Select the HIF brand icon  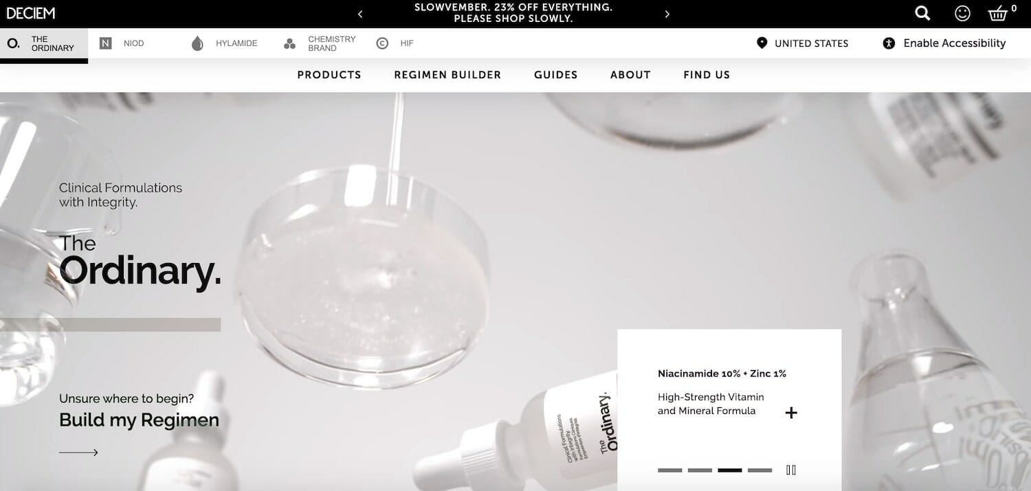click(382, 43)
